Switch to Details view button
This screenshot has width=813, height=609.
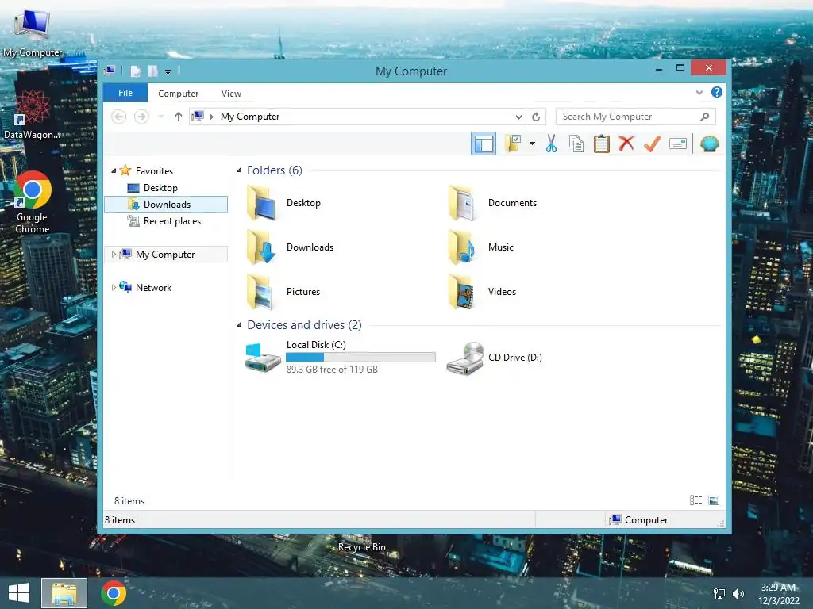pyautogui.click(x=695, y=500)
